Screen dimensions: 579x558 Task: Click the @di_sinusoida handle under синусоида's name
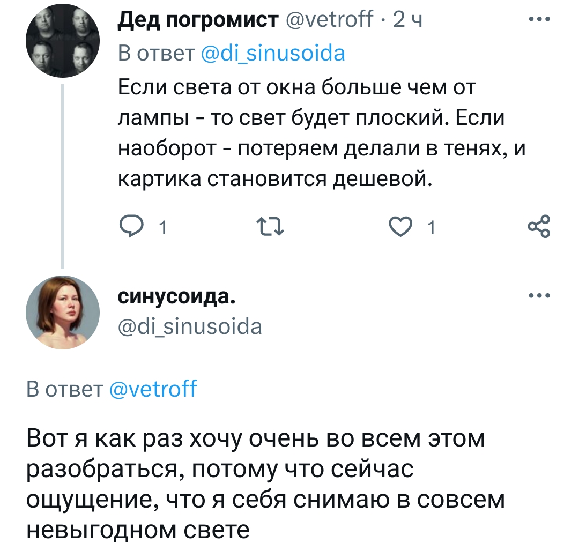click(190, 326)
